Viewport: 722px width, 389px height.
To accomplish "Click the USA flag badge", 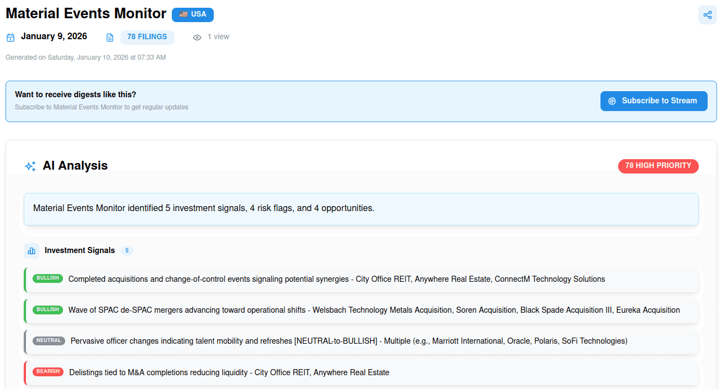I will (192, 14).
